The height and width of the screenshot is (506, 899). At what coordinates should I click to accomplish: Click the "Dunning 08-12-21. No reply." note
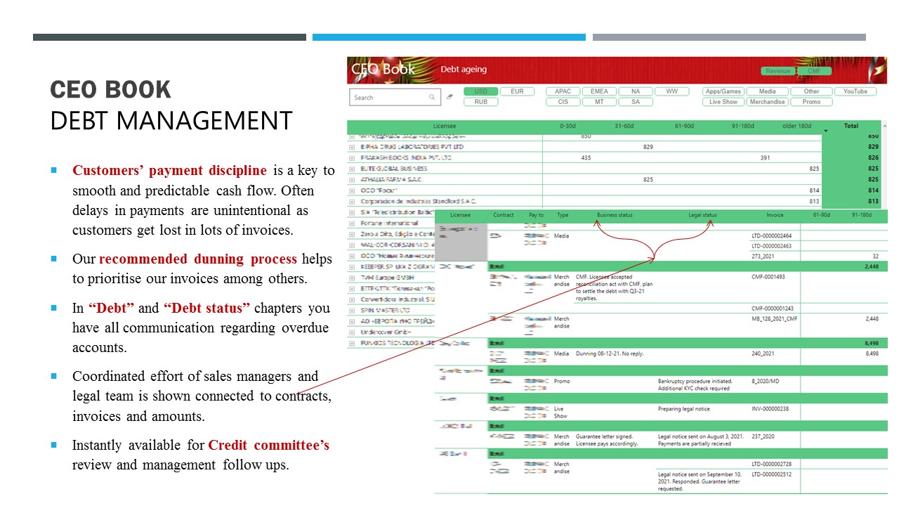point(610,354)
